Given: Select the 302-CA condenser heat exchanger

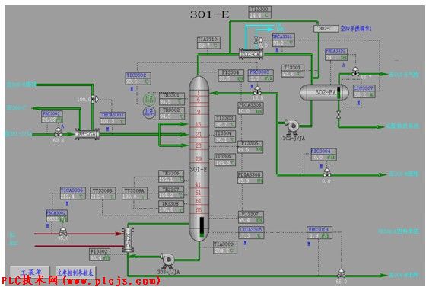Looking at the screenshot, I should tap(251, 54).
